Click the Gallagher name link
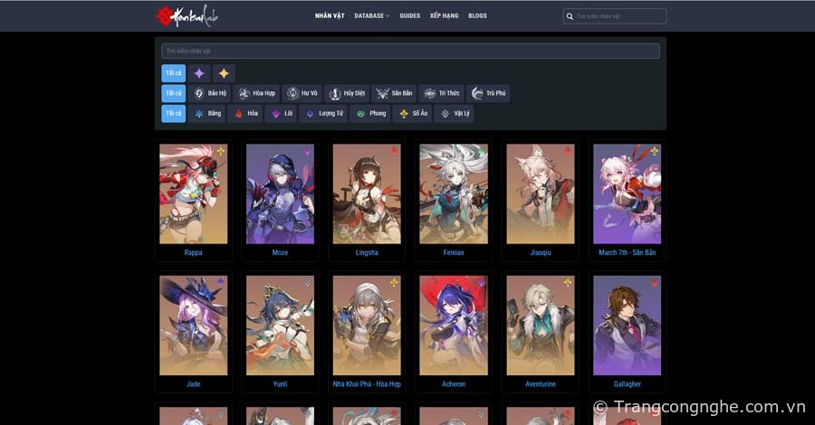 point(628,384)
